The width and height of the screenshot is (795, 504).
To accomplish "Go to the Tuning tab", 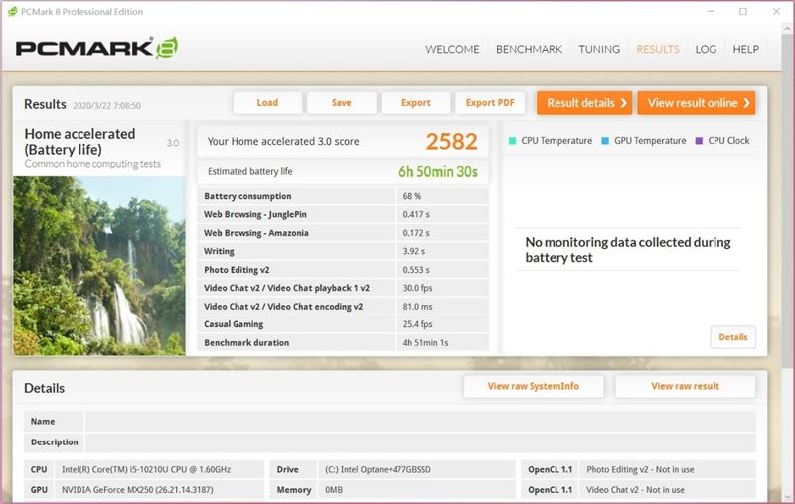I will [599, 49].
